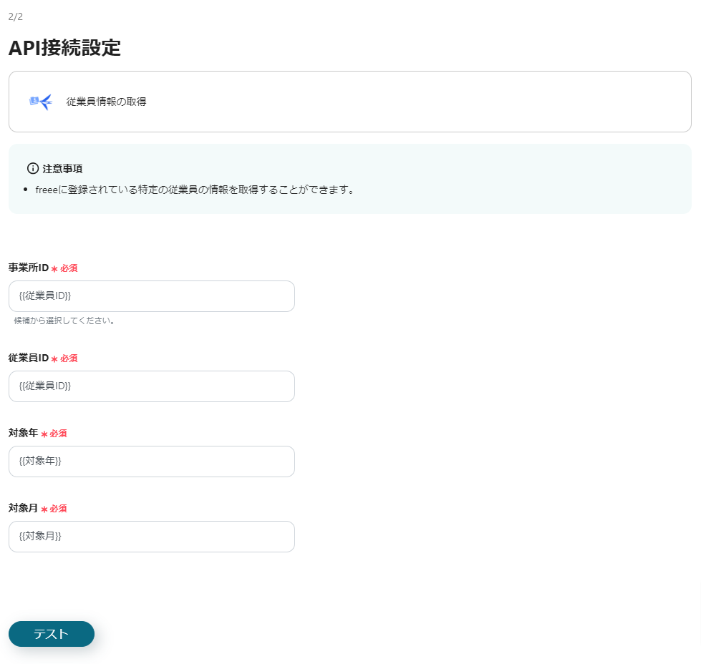This screenshot has height=664, width=701.
Task: Click the freee note bullet text
Action: coord(195,190)
